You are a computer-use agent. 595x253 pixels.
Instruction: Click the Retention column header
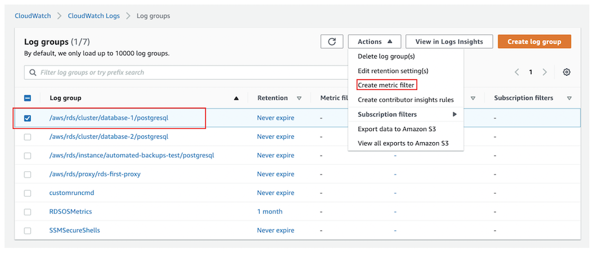click(273, 98)
